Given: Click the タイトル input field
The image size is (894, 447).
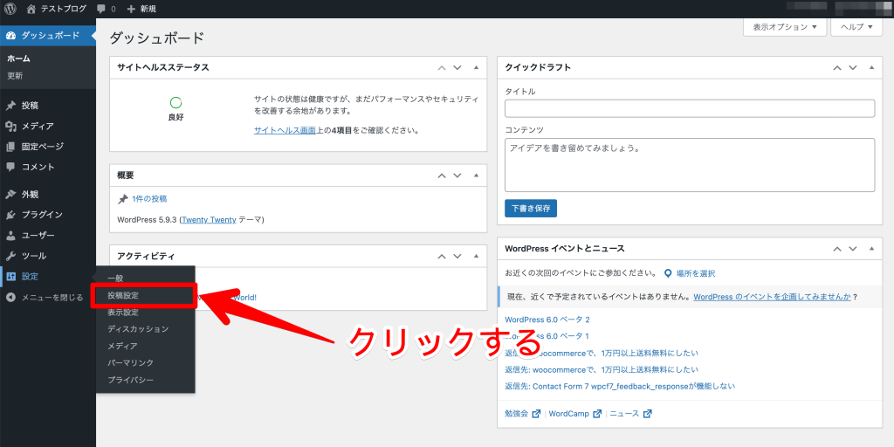Looking at the screenshot, I should [690, 108].
